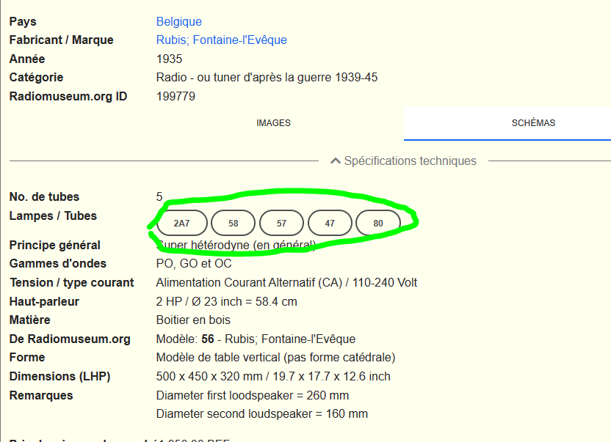Click the 'Dimensions (LHP)' label
611x442 pixels.
click(x=60, y=376)
